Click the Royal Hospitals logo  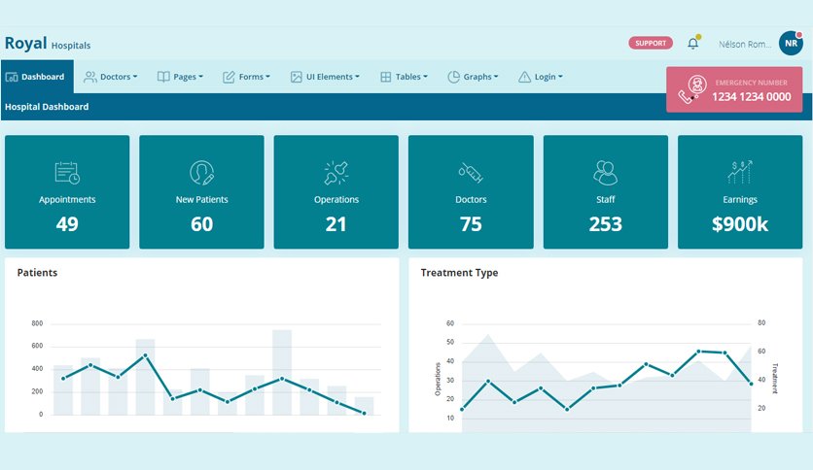click(x=48, y=44)
